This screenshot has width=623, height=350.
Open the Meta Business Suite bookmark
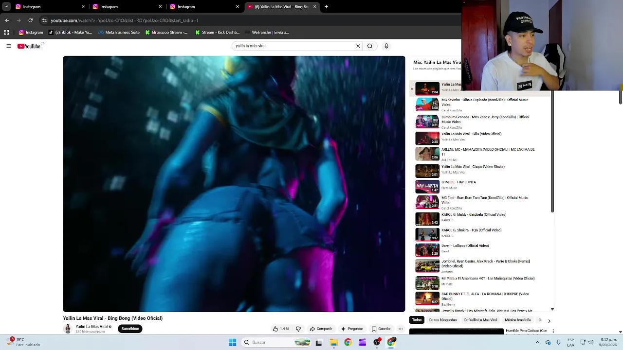[x=119, y=33]
